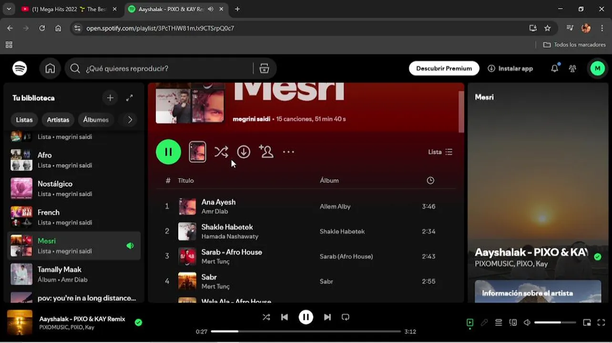Mute the volume speaker icon
612x343 pixels.
point(527,323)
